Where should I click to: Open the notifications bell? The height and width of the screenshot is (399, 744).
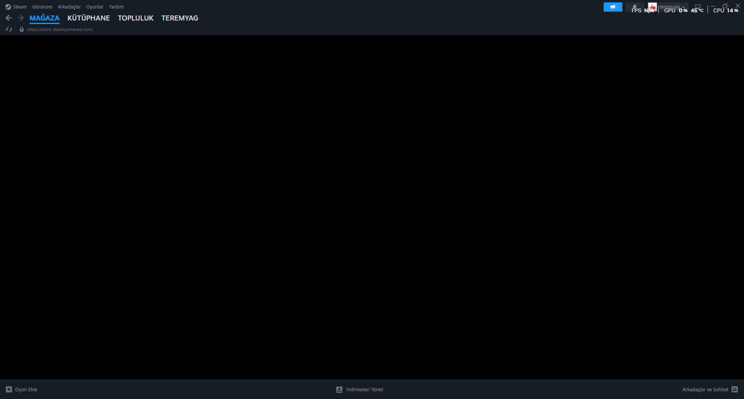634,7
